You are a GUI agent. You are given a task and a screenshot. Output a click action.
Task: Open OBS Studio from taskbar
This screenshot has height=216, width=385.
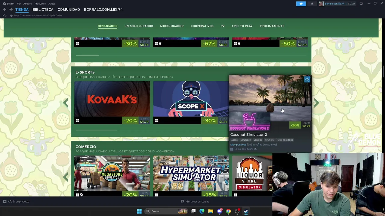click(237, 211)
